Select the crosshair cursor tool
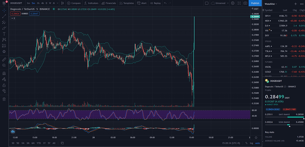 tap(4, 10)
